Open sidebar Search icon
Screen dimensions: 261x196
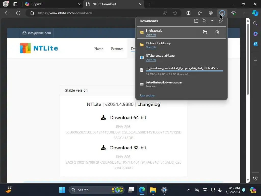tap(255, 23)
